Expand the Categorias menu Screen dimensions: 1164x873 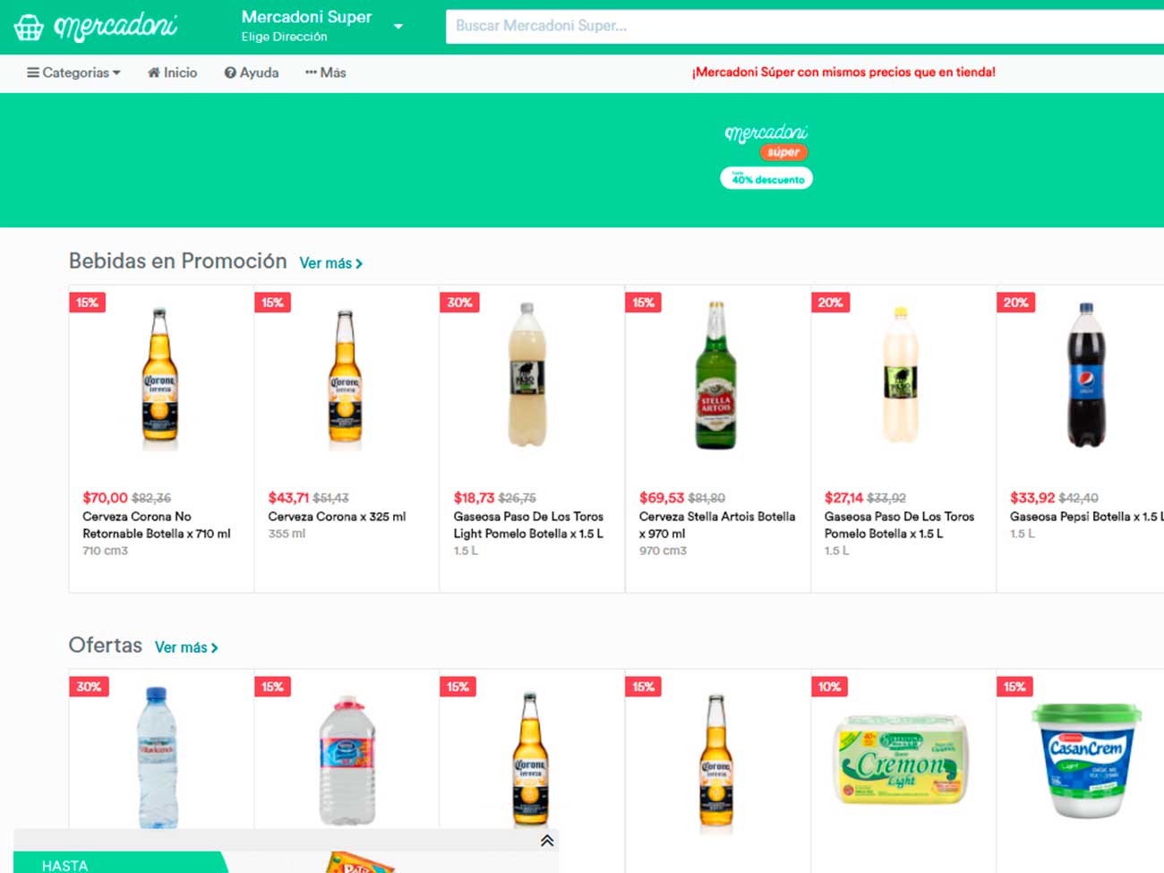point(73,73)
